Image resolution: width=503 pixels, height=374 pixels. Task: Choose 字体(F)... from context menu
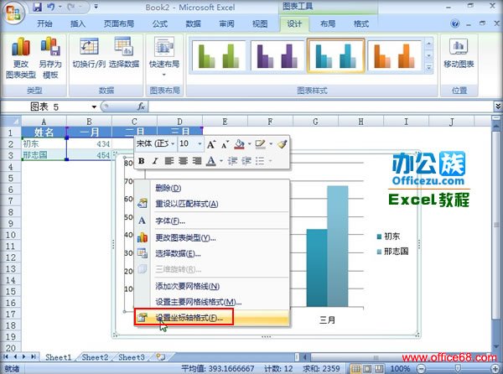click(x=212, y=221)
